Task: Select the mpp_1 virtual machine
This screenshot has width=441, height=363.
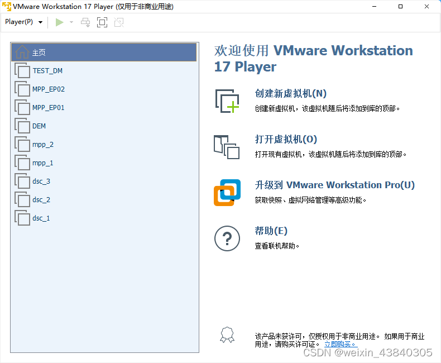Action: [x=104, y=163]
